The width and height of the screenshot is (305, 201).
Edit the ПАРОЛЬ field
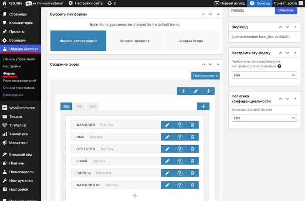[167, 173]
